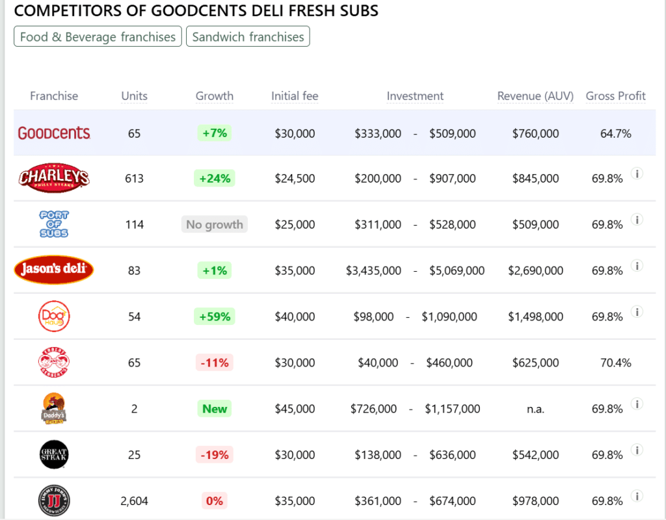666x520 pixels.
Task: Select the $5,069,000 investment maximum
Action: [457, 270]
